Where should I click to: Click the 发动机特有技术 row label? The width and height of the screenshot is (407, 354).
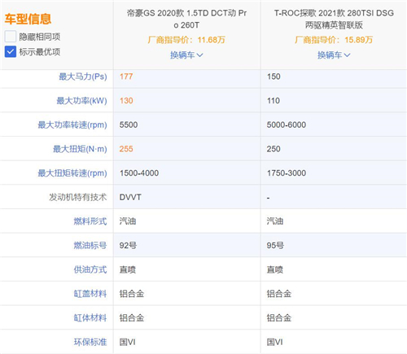[x=78, y=197]
